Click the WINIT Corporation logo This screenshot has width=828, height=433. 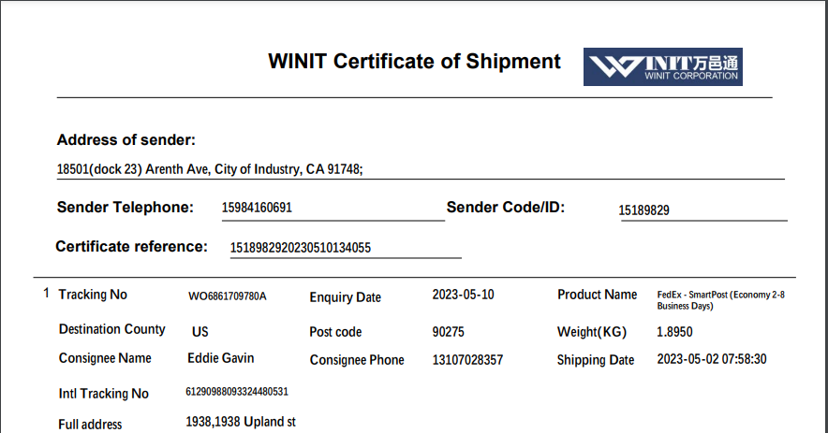[662, 66]
